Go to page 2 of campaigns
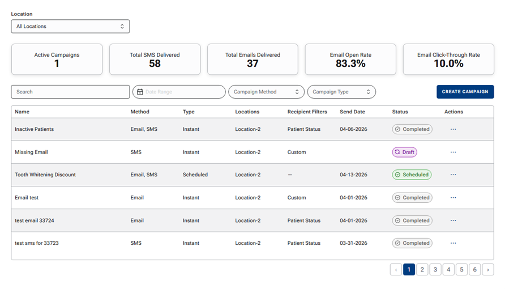This screenshot has width=505, height=289. tap(422, 270)
